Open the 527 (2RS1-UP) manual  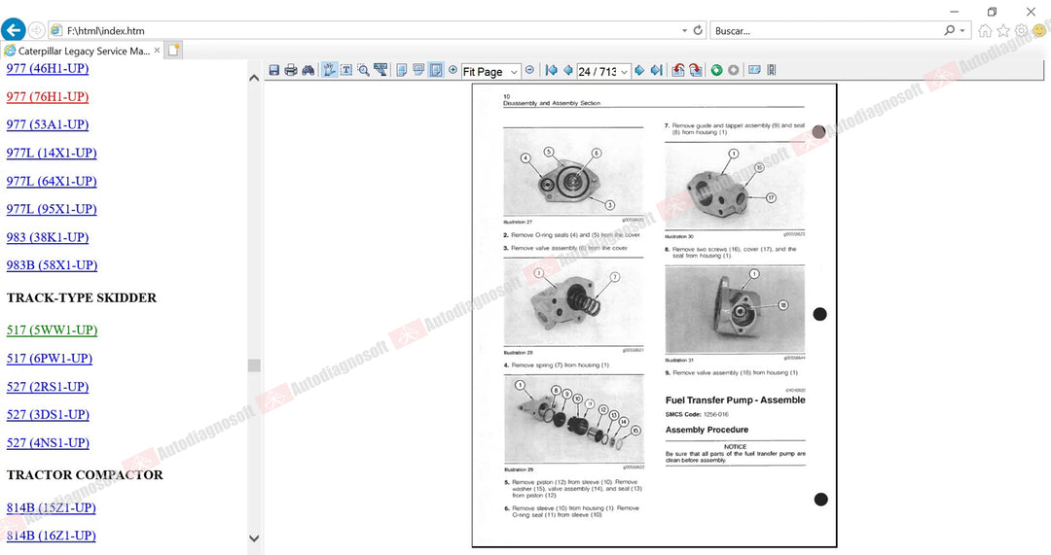pos(48,386)
